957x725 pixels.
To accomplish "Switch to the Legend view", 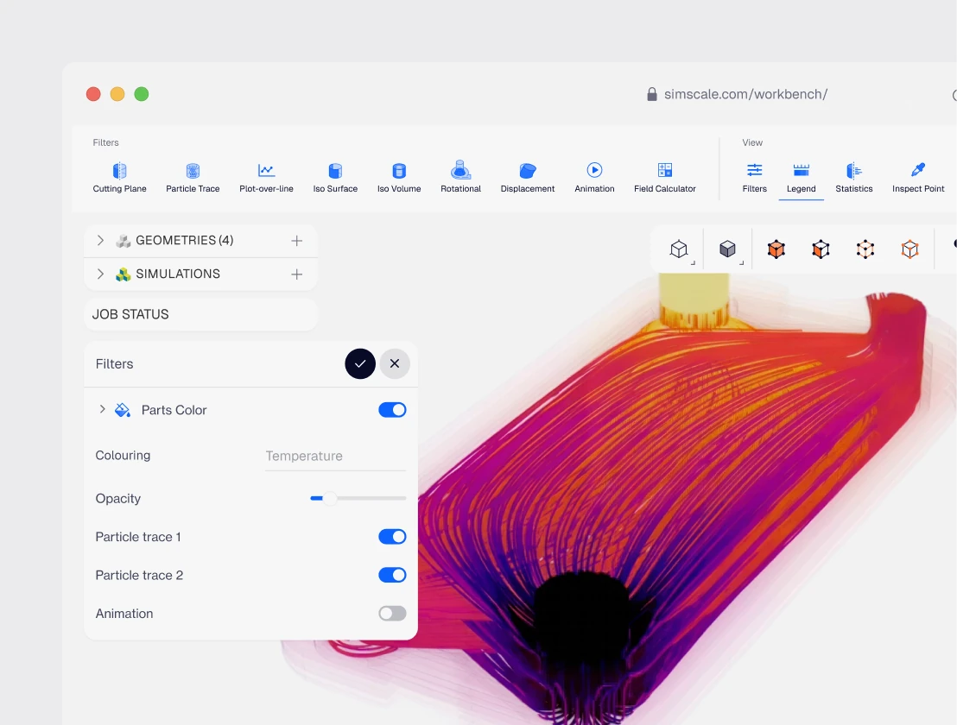I will point(802,178).
